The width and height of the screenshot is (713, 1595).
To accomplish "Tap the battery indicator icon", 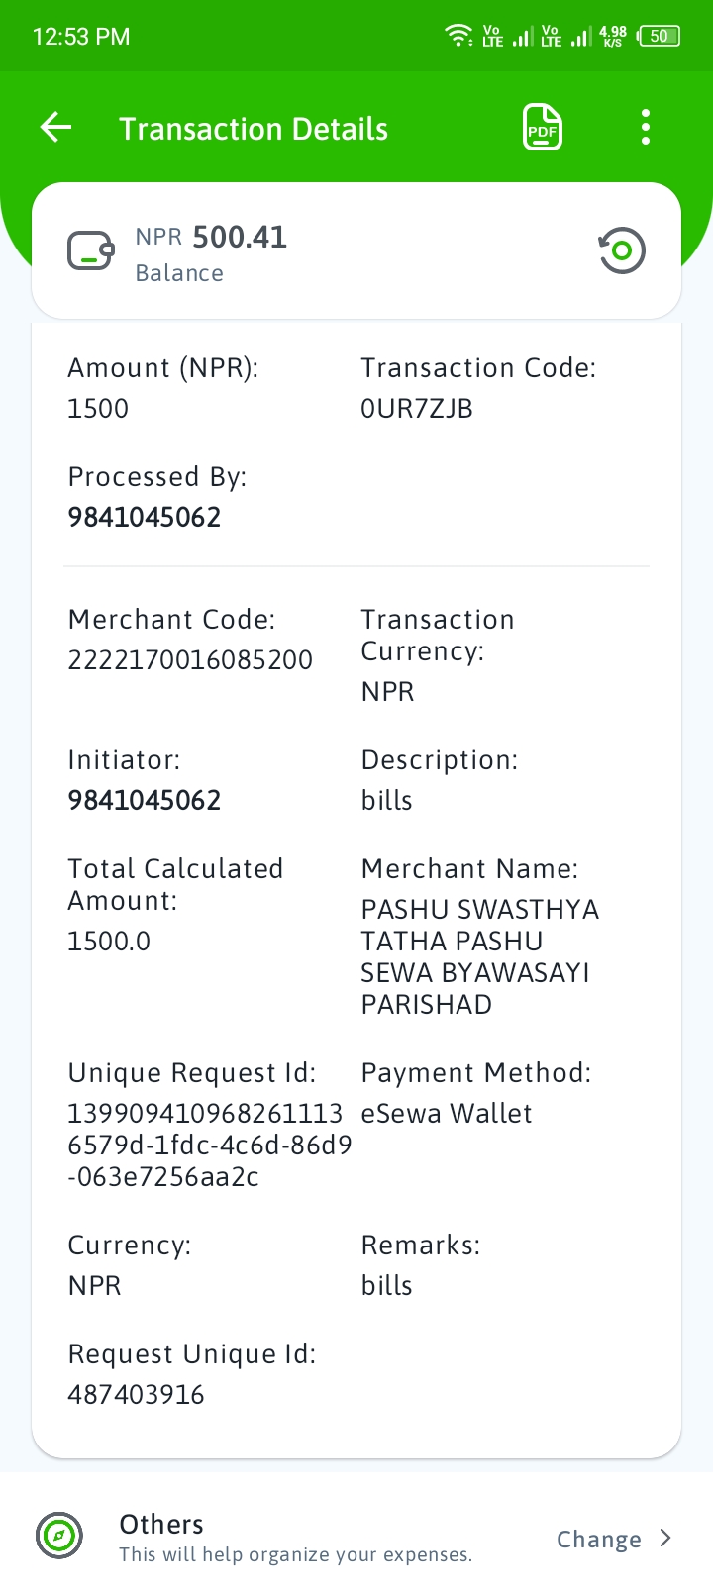I will [x=660, y=36].
